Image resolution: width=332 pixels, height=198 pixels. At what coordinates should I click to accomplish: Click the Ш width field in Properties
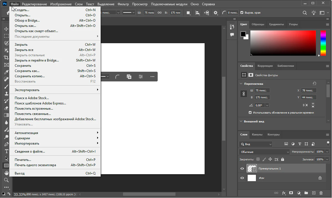point(262,91)
